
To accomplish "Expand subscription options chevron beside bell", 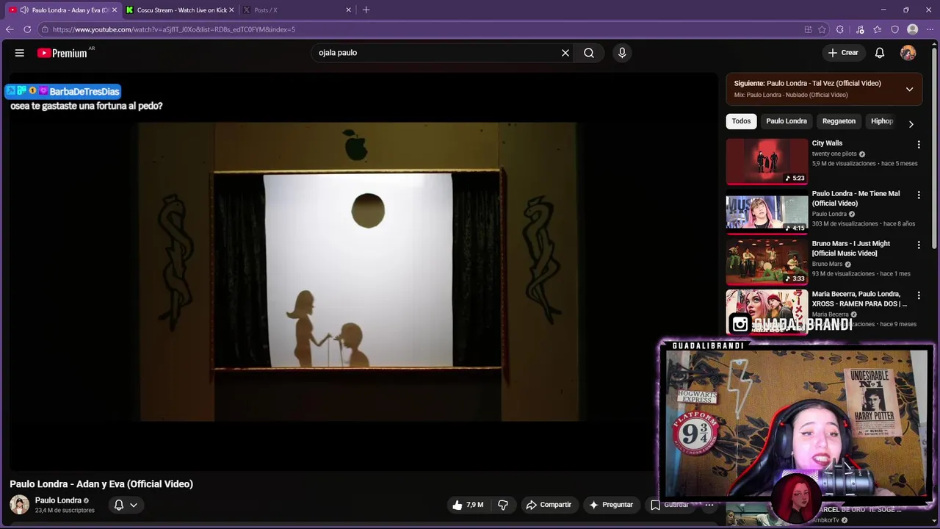I will pos(134,505).
